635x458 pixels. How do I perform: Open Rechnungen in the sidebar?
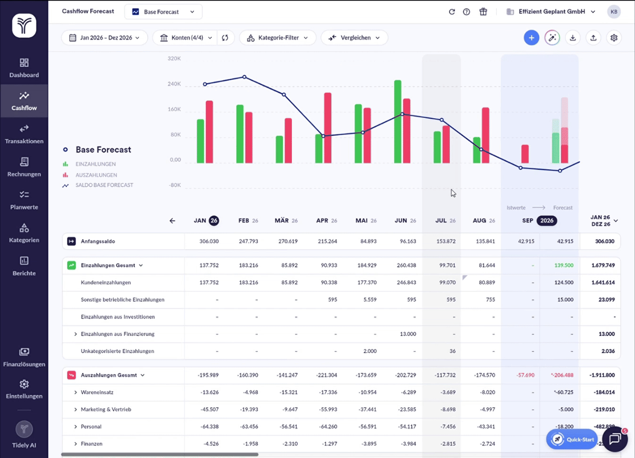(24, 167)
